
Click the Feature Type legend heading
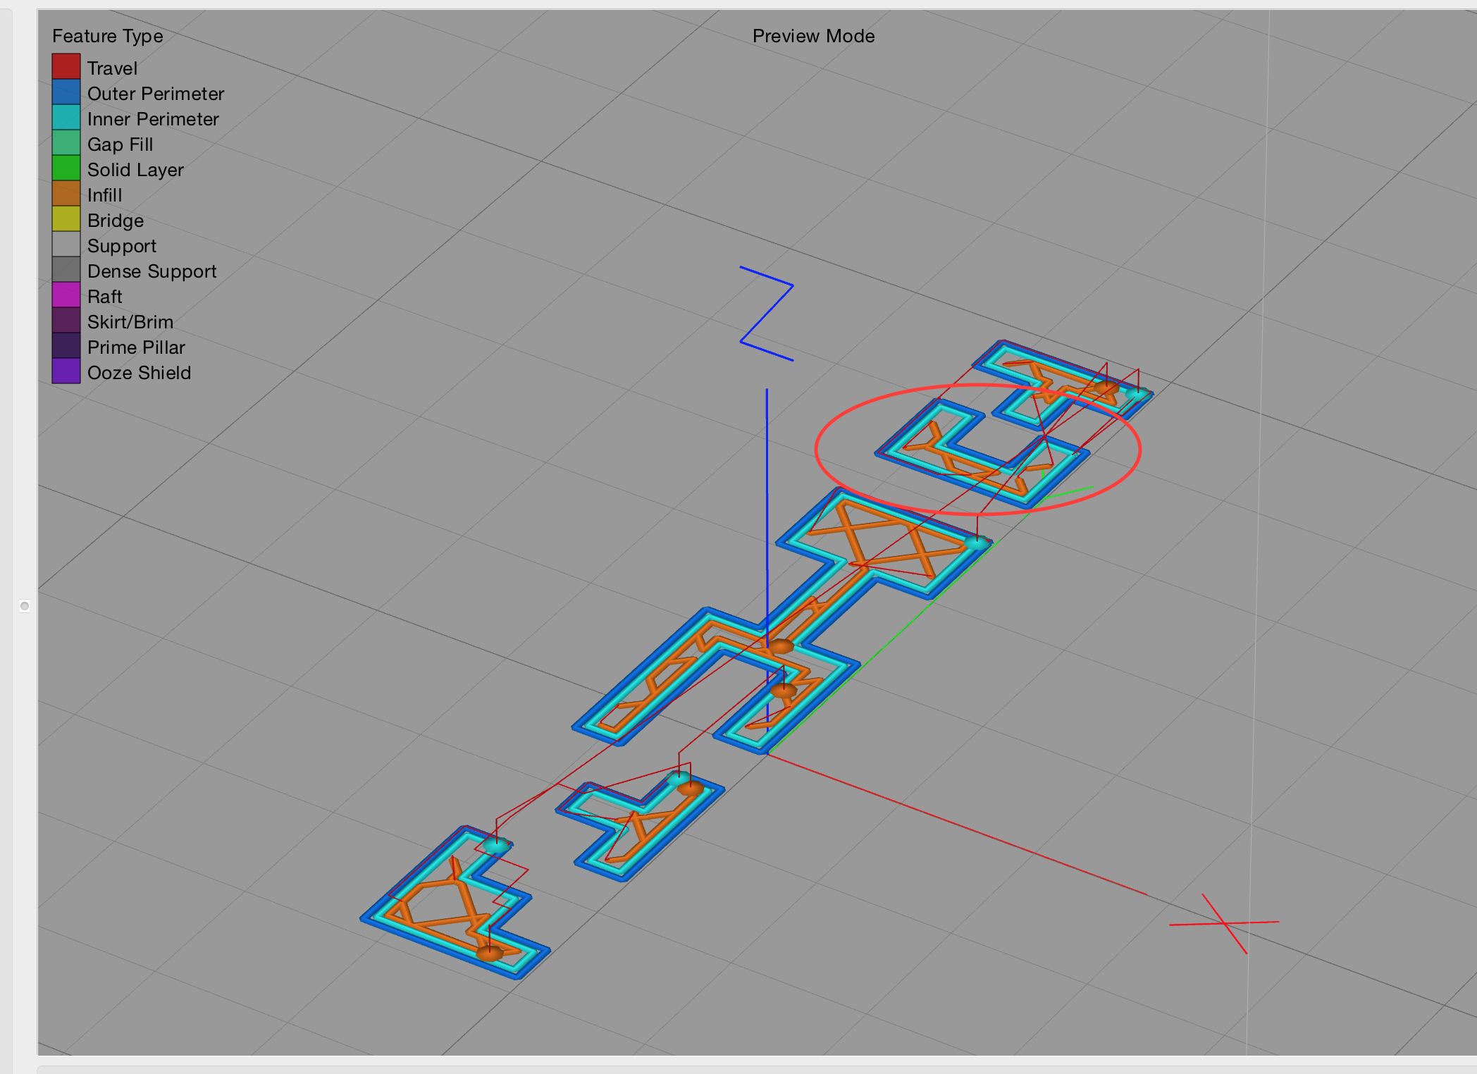[x=107, y=36]
